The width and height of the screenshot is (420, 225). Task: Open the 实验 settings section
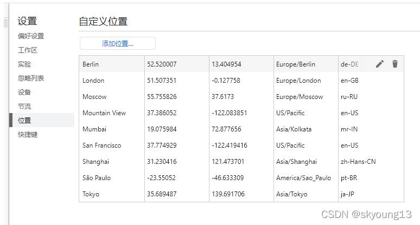24,64
